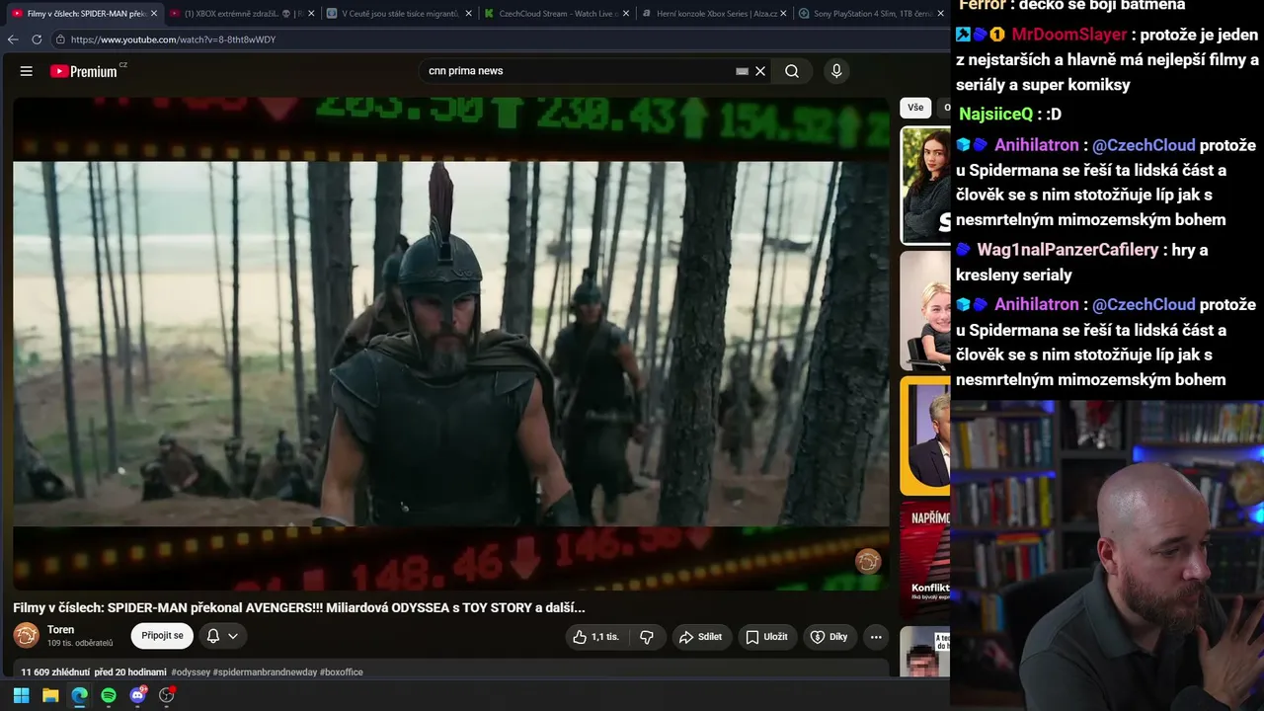Like the video with 1,1 tis. likes
Viewport: 1264px width, 711px height.
[598, 637]
